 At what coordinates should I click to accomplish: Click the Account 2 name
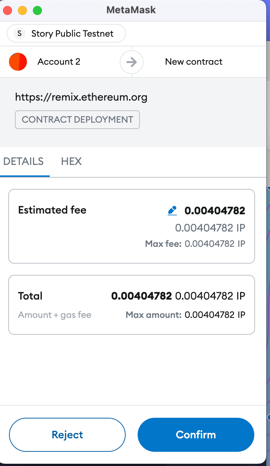(x=59, y=62)
